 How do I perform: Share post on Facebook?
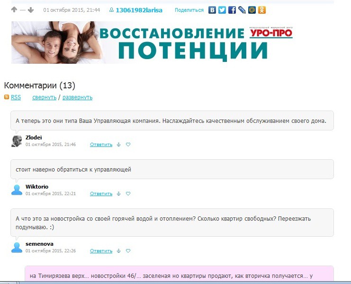click(x=232, y=10)
